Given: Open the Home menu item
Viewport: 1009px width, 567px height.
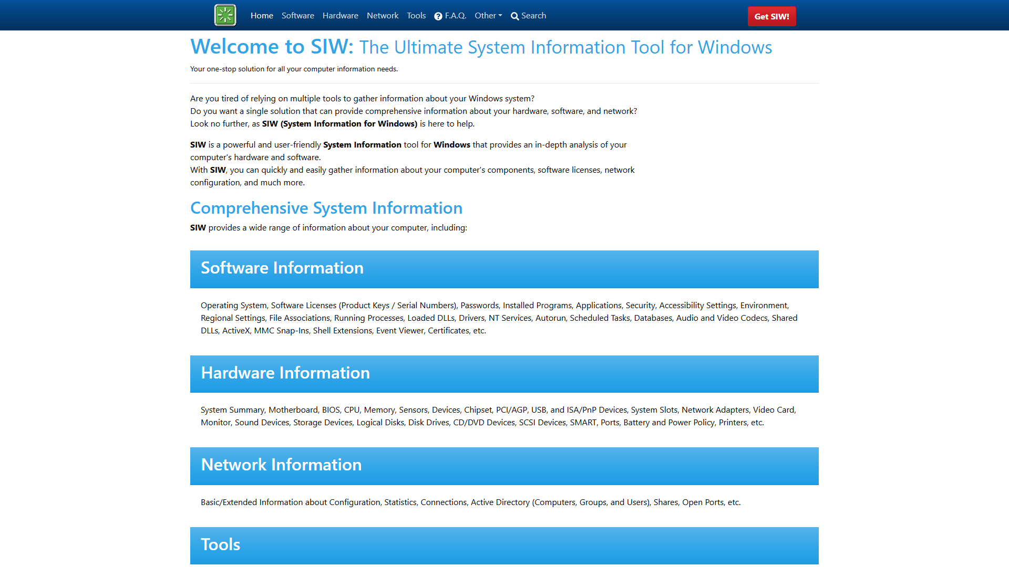Looking at the screenshot, I should [x=261, y=15].
